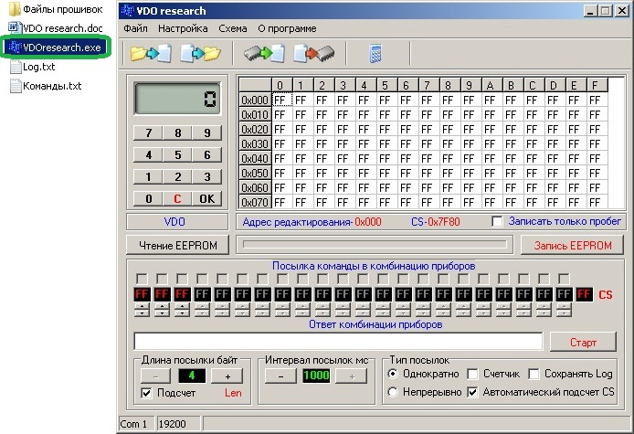Click row header 0x040

255,158
